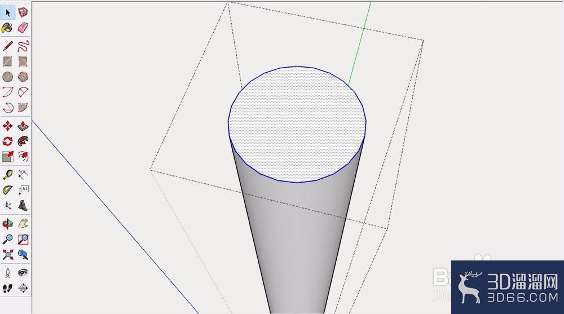Choose the Freehand drawing tool
564x314 pixels.
pos(23,46)
